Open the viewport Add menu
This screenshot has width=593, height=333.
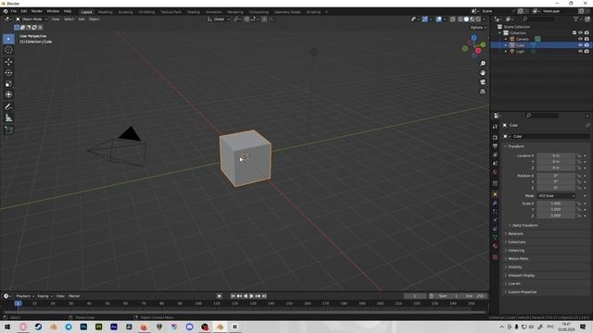pyautogui.click(x=82, y=19)
